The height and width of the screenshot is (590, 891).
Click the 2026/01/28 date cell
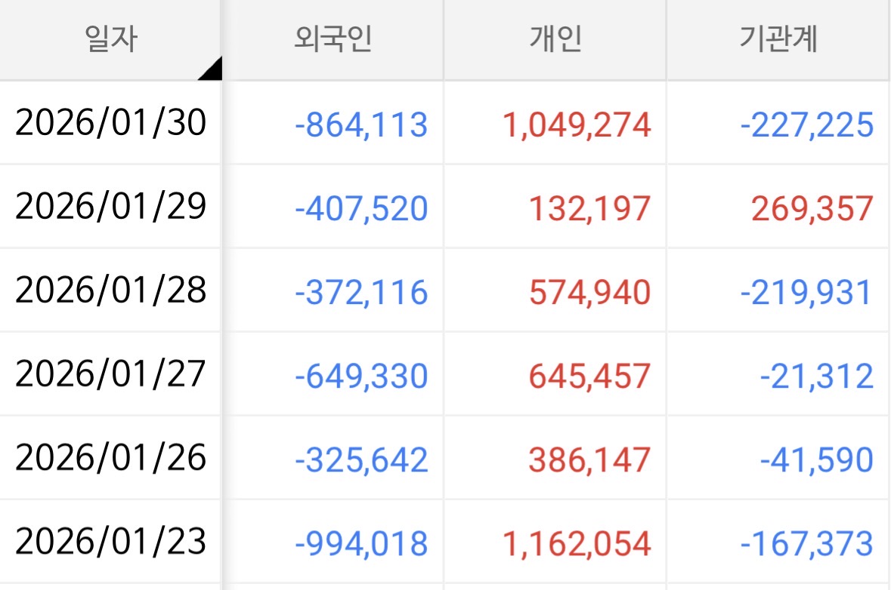(110, 290)
